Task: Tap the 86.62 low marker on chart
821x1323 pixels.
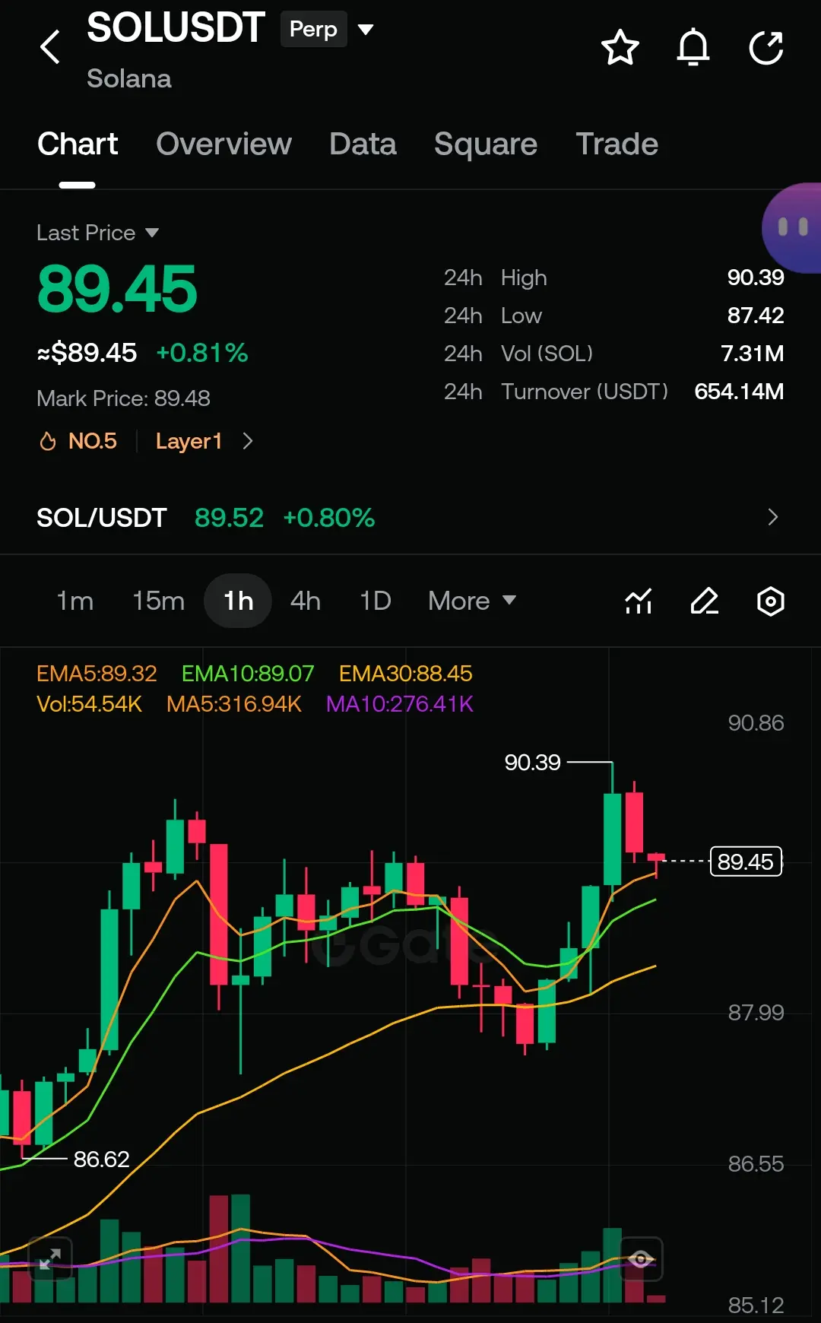Action: 101,1159
